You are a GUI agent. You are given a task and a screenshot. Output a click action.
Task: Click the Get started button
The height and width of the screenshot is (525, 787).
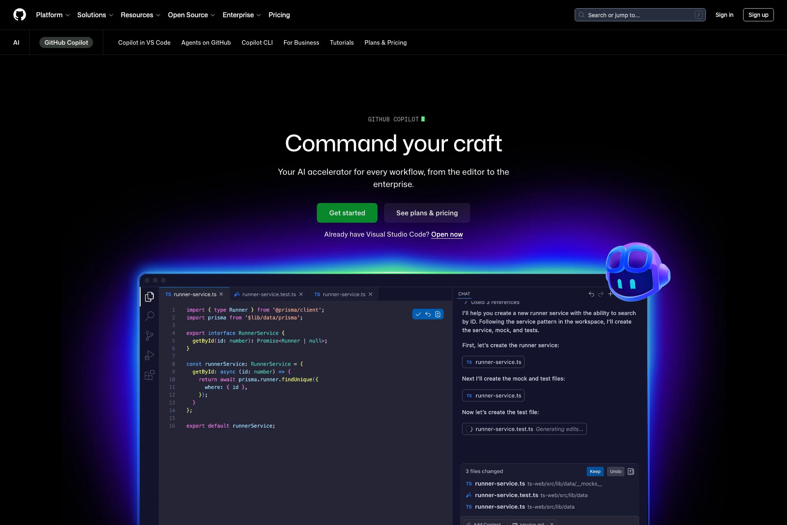point(347,213)
